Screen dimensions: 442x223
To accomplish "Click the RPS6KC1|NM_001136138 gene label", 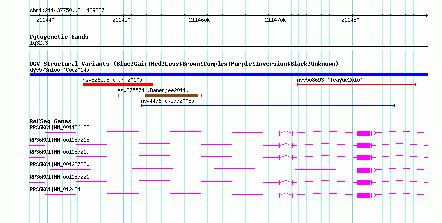I will pos(60,128).
